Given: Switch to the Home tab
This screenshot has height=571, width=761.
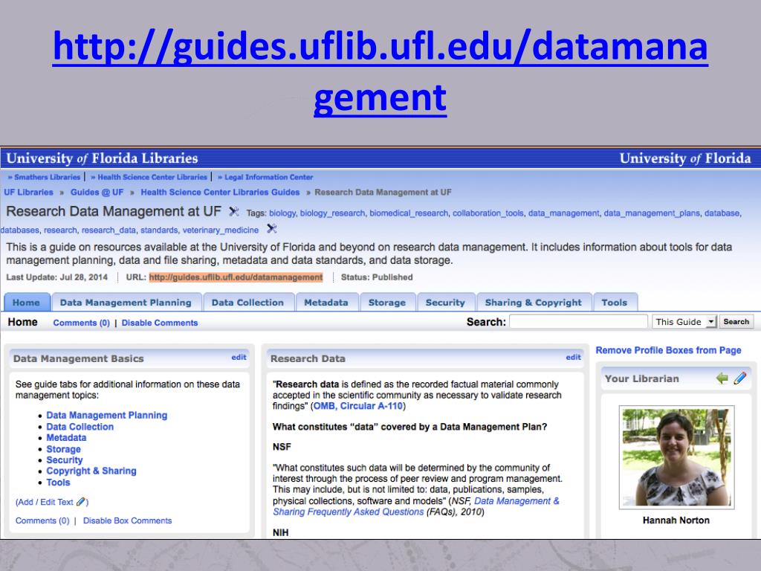Looking at the screenshot, I should (26, 302).
